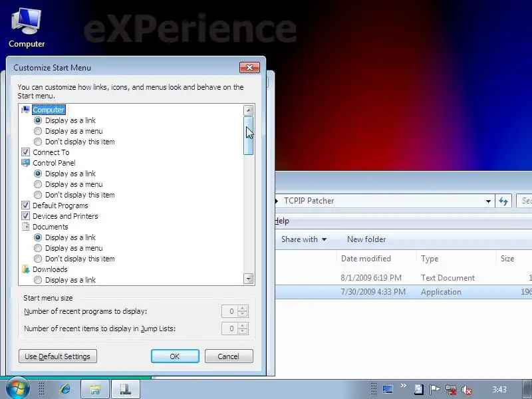Click the list scrollbar down arrow
532x399 pixels.
[x=248, y=279]
